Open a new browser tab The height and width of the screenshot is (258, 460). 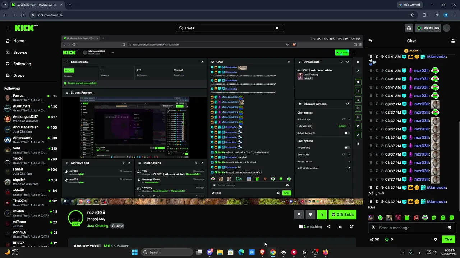point(70,5)
